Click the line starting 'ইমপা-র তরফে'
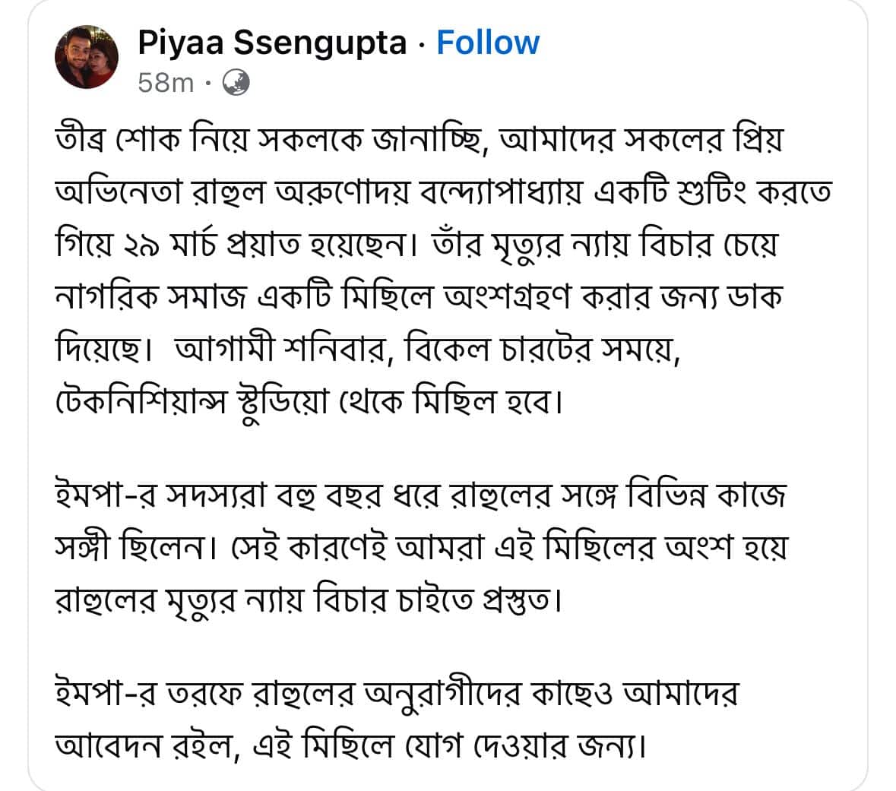Screen dimensions: 896x791 click(x=397, y=694)
